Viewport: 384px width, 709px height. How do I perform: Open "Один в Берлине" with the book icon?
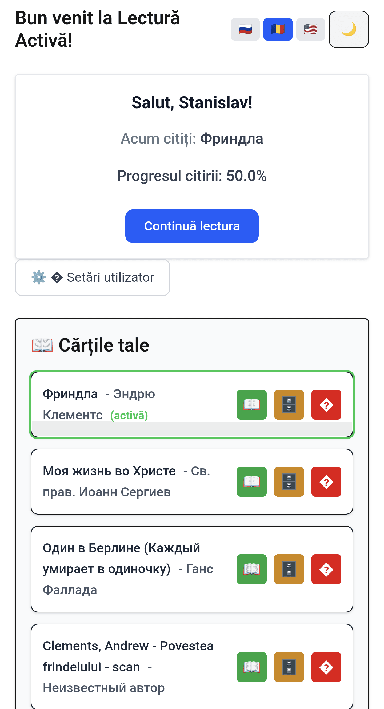(251, 569)
